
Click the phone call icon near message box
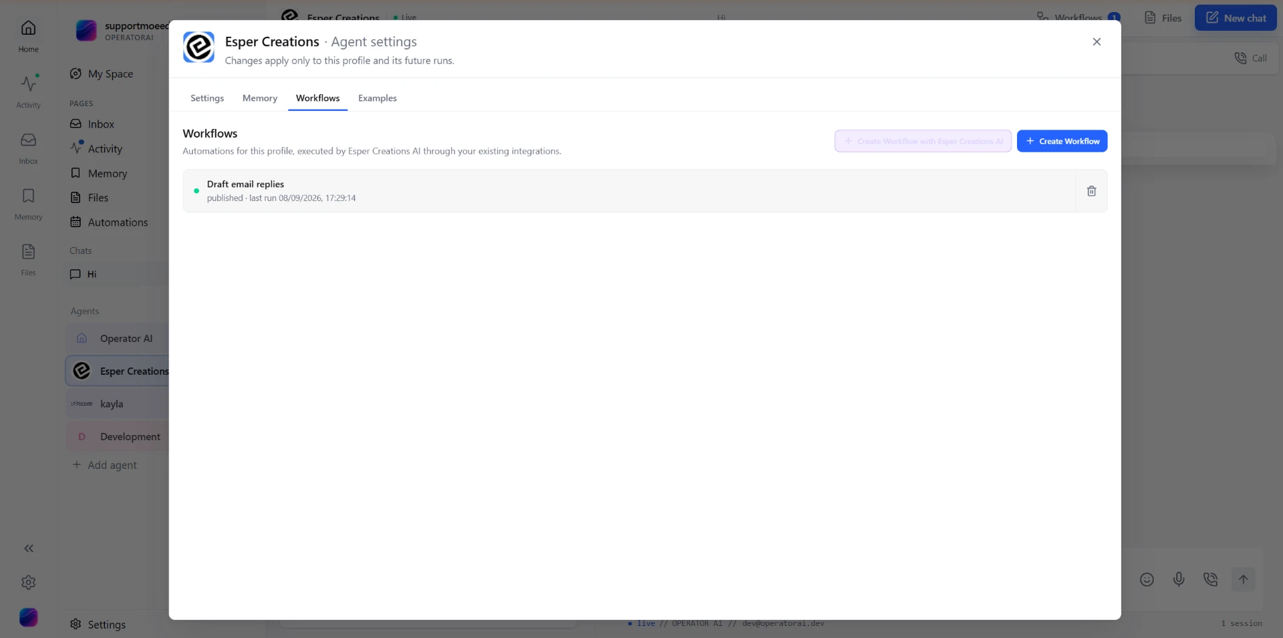[x=1210, y=579]
